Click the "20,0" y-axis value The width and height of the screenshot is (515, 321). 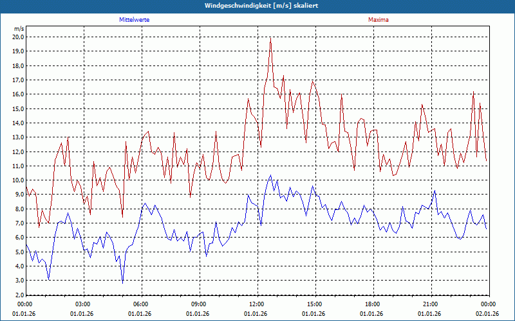[19, 37]
